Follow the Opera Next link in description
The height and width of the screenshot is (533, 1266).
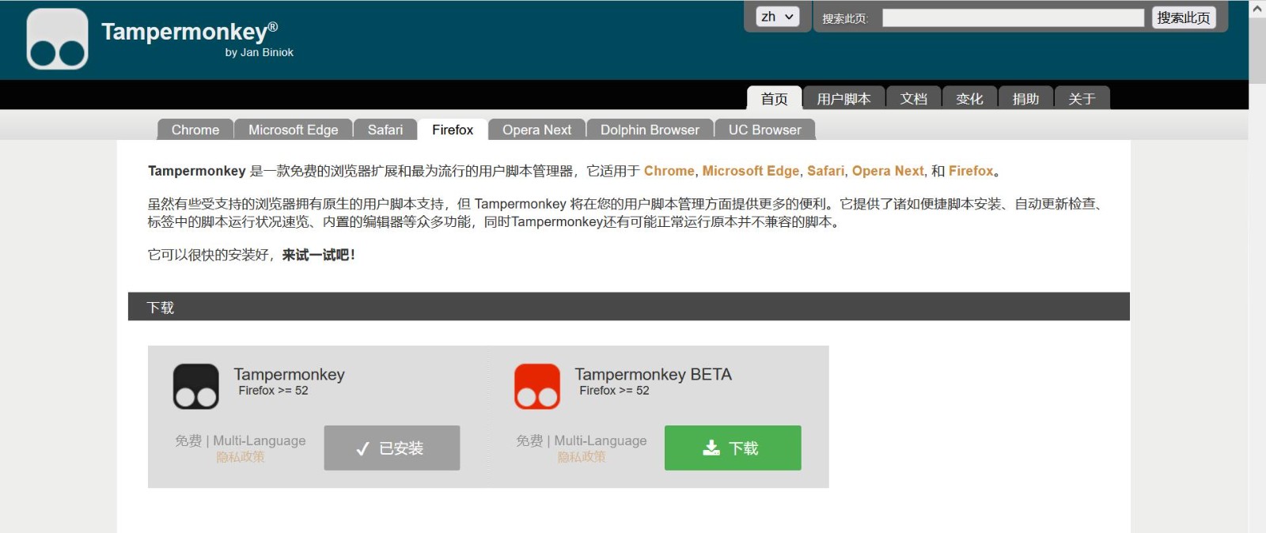coord(888,171)
